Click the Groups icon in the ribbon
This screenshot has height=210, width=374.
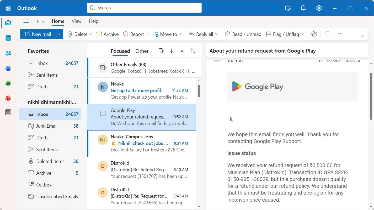tap(314, 34)
